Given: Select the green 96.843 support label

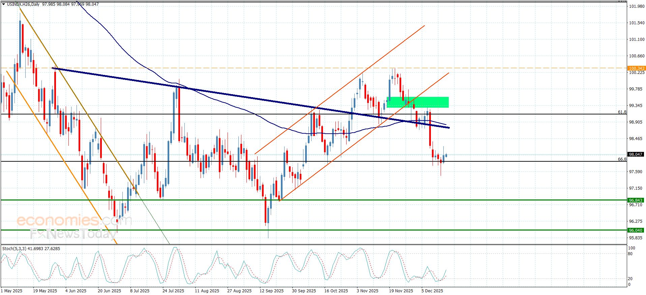Looking at the screenshot, I should tap(636, 200).
